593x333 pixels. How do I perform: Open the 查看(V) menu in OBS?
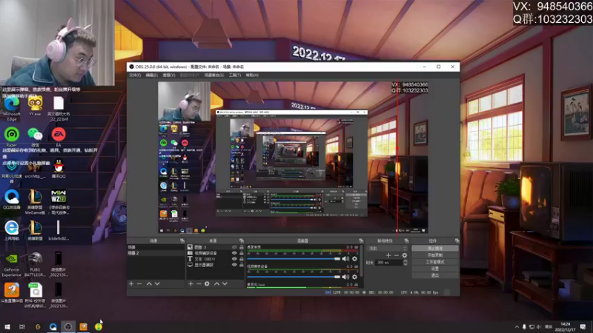(169, 75)
